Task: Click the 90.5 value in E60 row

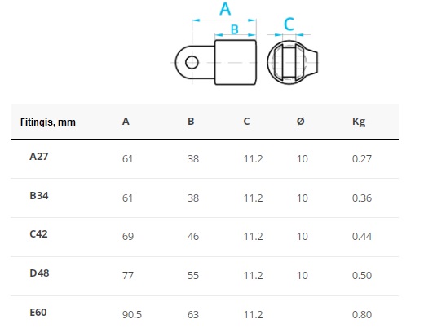Action: click(132, 315)
